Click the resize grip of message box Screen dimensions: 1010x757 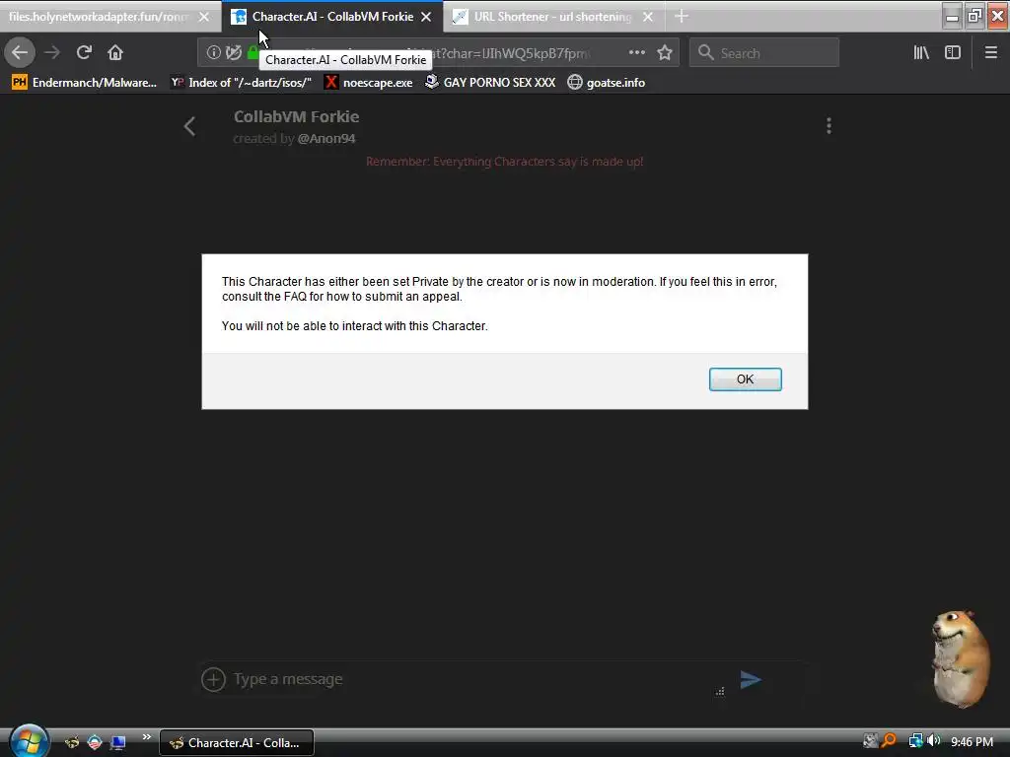(x=719, y=691)
